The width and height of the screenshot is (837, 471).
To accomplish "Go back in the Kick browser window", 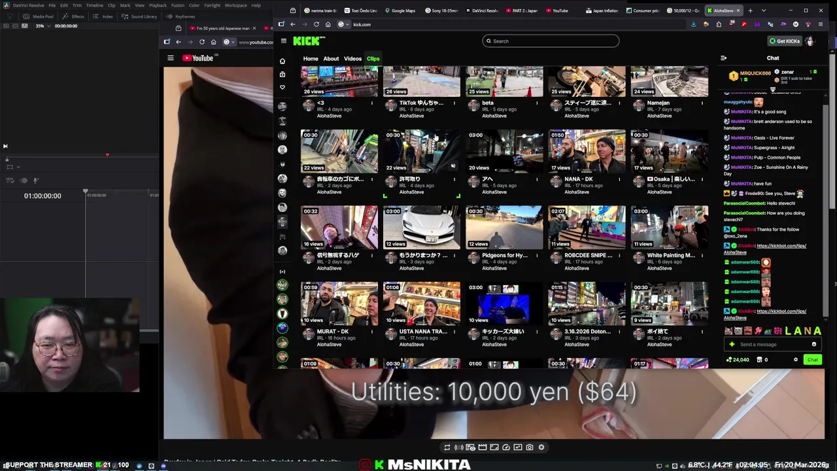I will pyautogui.click(x=293, y=24).
